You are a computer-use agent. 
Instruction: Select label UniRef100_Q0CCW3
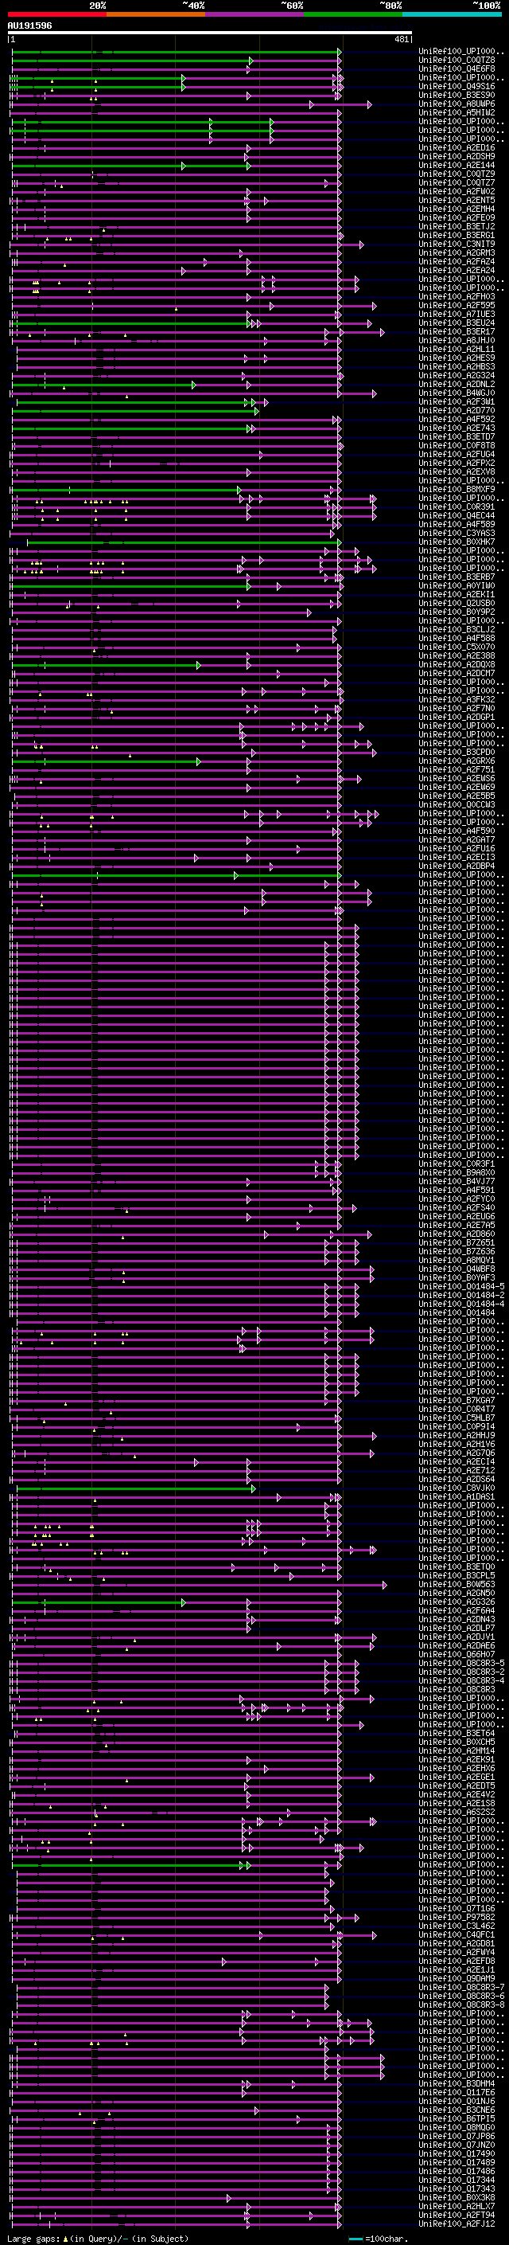[x=457, y=805]
